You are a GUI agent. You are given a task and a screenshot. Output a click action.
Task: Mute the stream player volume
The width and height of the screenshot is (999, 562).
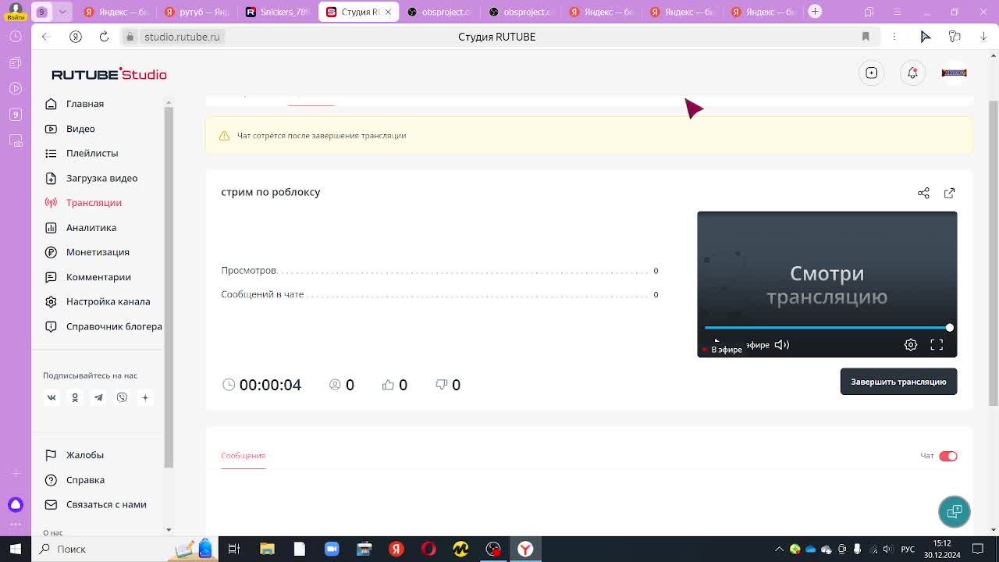pos(781,345)
